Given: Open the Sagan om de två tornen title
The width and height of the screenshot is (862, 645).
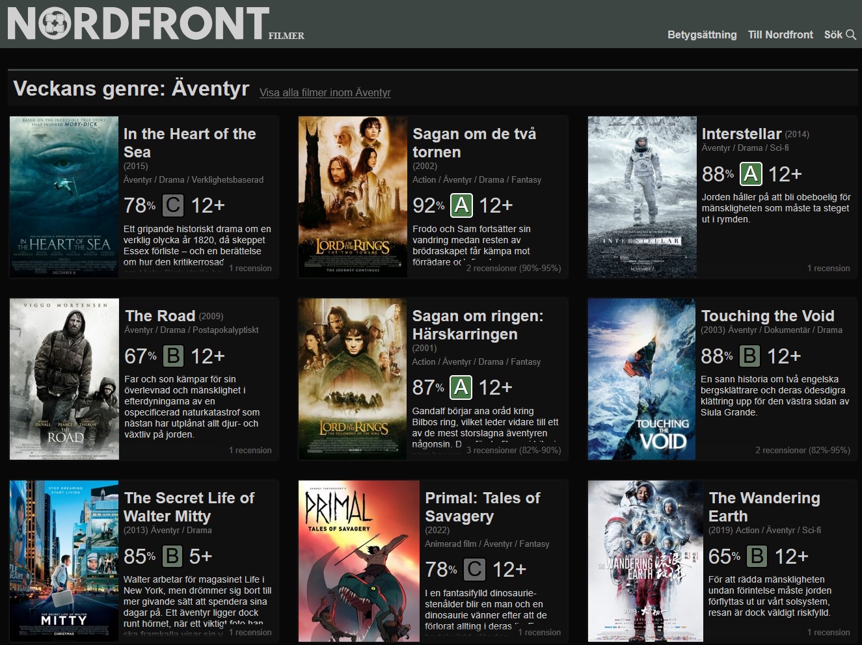Looking at the screenshot, I should (x=474, y=143).
